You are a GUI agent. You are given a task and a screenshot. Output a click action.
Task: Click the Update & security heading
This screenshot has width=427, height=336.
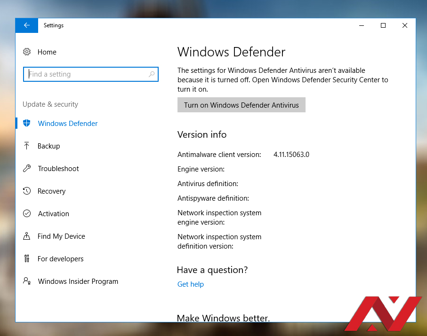click(x=50, y=104)
